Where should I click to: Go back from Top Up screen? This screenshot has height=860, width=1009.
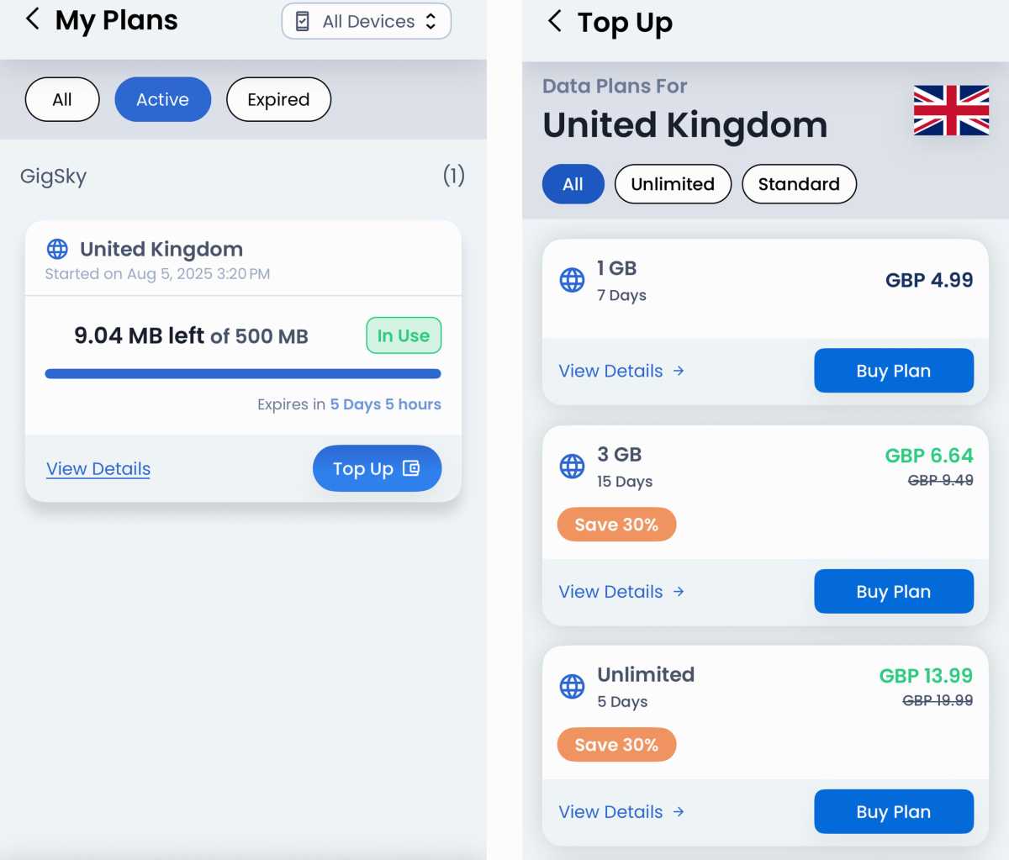(x=554, y=21)
